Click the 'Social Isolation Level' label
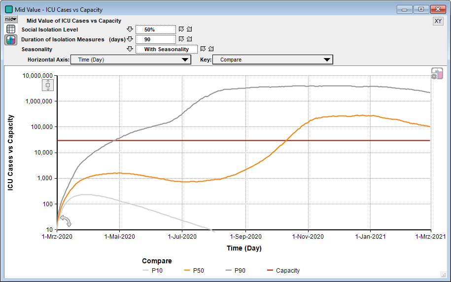The width and height of the screenshot is (451, 282). 49,30
